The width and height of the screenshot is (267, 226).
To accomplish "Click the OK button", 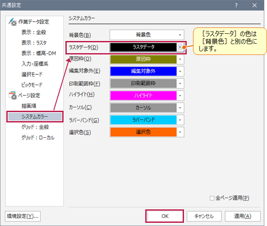I will [x=165, y=216].
